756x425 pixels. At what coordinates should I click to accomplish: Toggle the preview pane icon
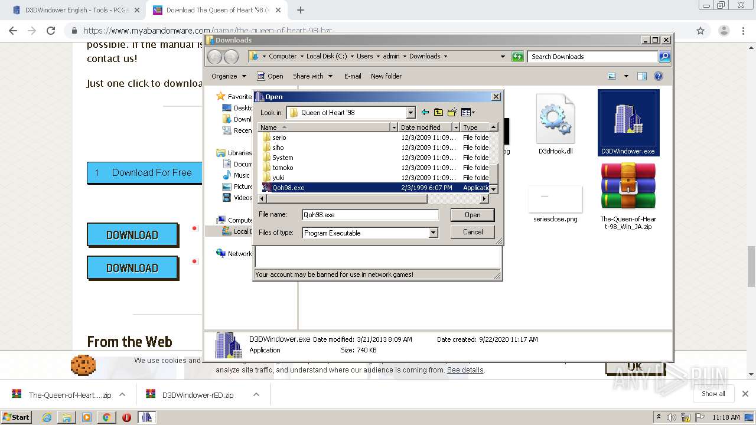click(x=642, y=76)
